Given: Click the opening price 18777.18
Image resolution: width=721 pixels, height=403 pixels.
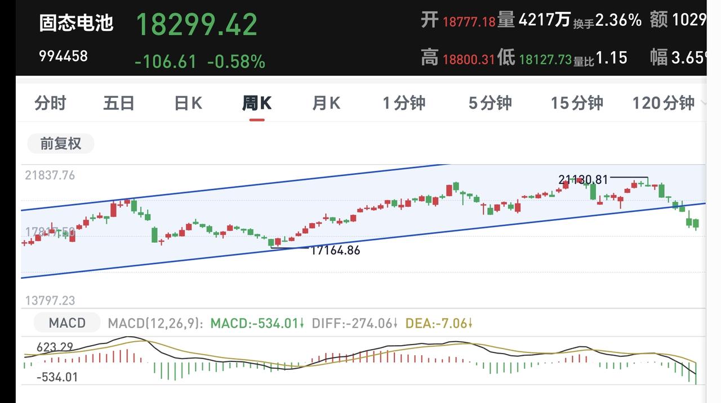Looking at the screenshot, I should [x=469, y=22].
